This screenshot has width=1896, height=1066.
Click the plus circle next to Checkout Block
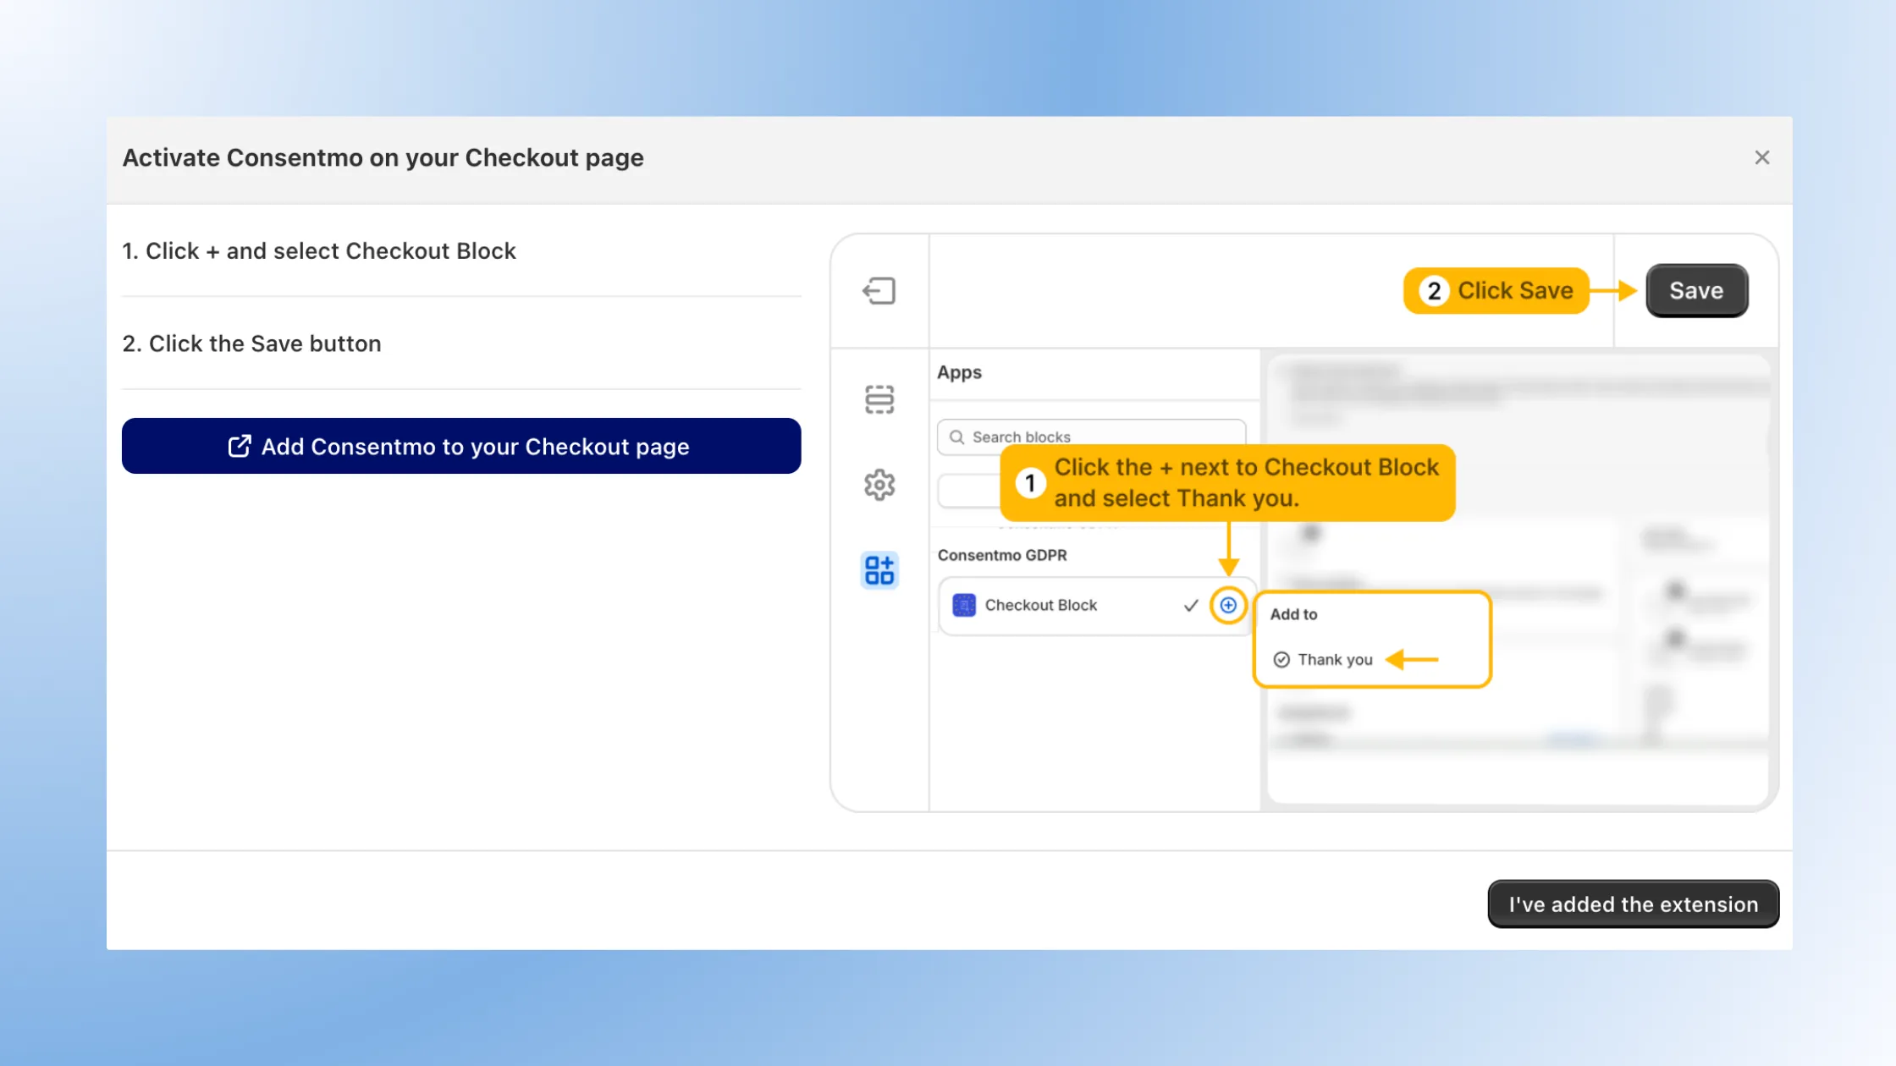click(1227, 605)
